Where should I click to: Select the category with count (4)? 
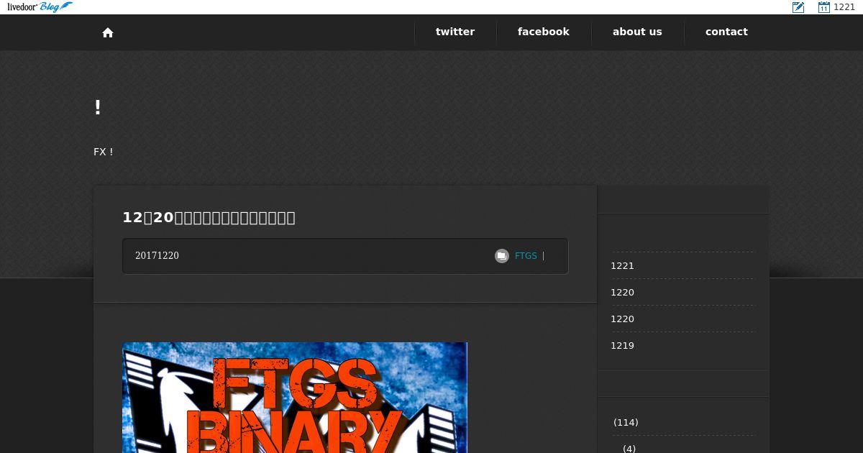[x=629, y=449]
